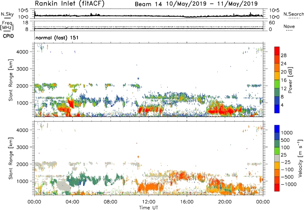The width and height of the screenshot is (304, 210).
Task: Click the "Slant Range [km]" label of velocity panel
Action: [x=11, y=158]
